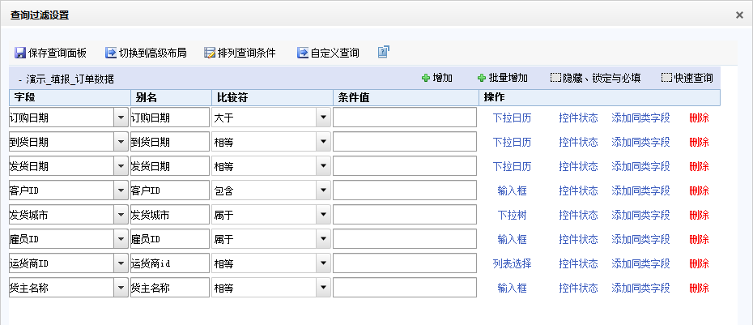
Task: Click the green plus 增加 icon
Action: click(425, 78)
